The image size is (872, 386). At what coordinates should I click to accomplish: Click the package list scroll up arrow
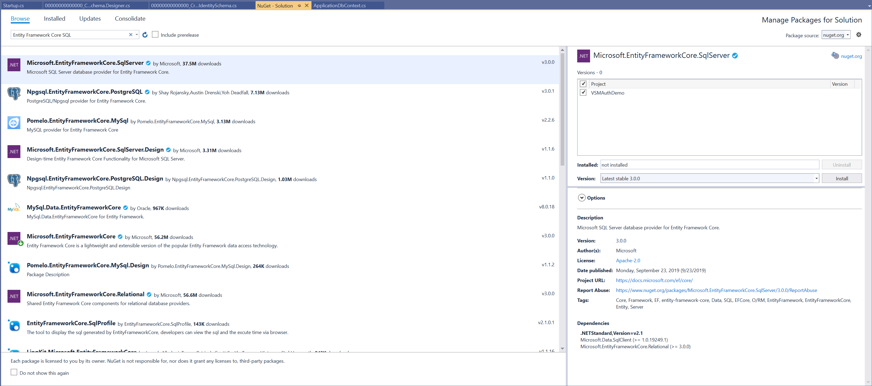pyautogui.click(x=562, y=50)
